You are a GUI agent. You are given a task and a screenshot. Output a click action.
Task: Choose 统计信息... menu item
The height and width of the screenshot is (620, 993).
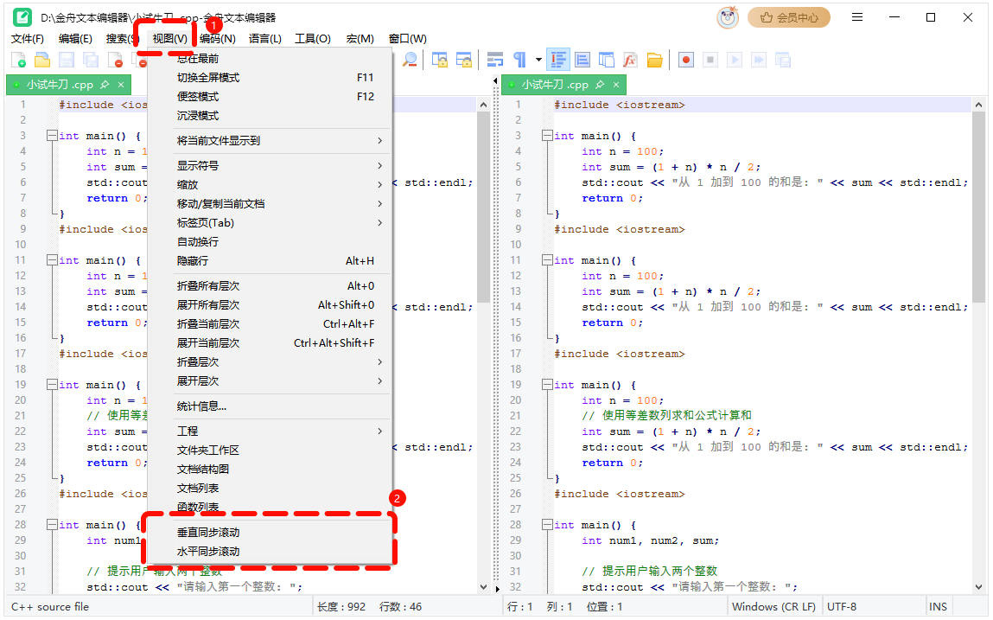pos(271,406)
